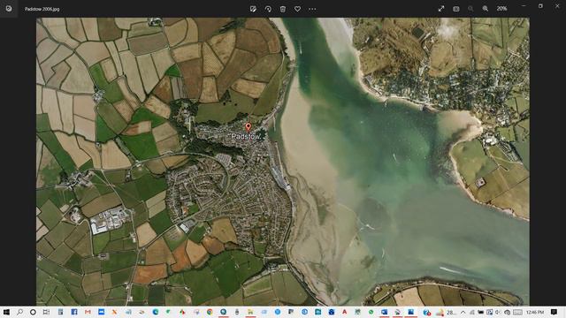566x318 pixels.
Task: Minimize the Photos window
Action: (524, 6)
